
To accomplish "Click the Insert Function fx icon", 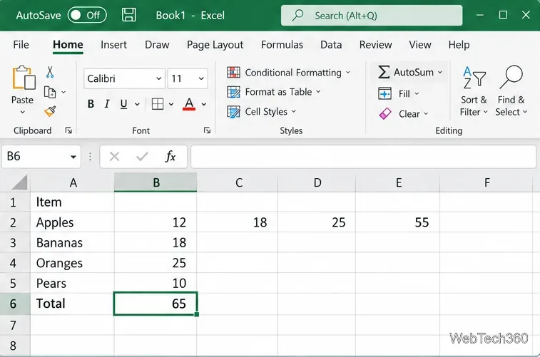I will [x=170, y=157].
